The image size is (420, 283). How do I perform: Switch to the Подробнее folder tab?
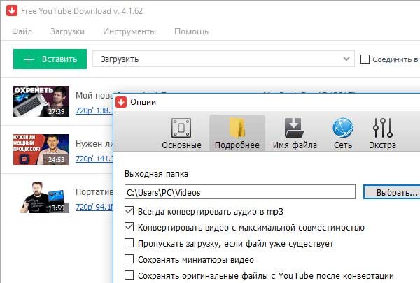[237, 133]
